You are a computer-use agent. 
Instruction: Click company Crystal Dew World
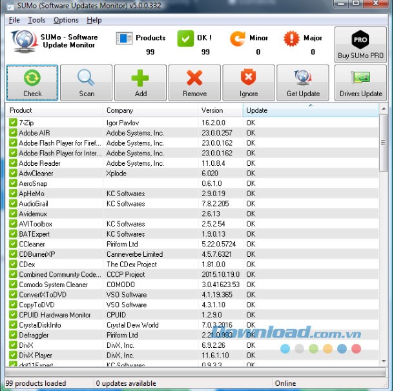pos(132,325)
